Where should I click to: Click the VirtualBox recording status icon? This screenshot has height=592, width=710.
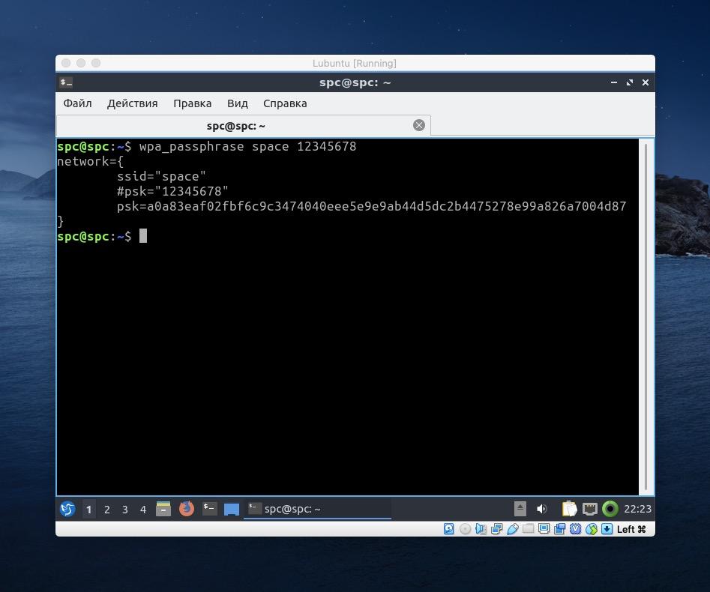pyautogui.click(x=559, y=528)
